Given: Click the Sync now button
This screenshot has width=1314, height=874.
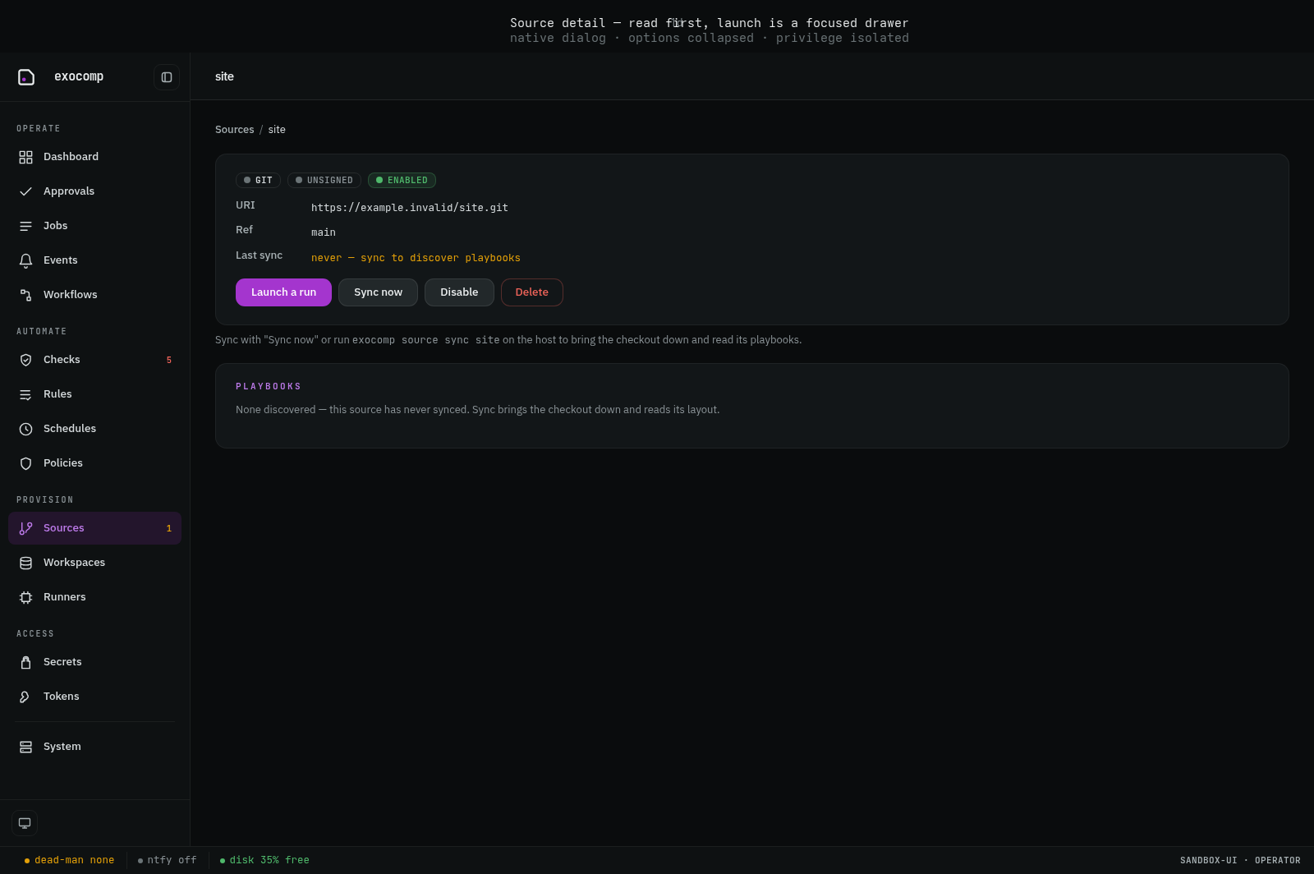Looking at the screenshot, I should point(378,292).
